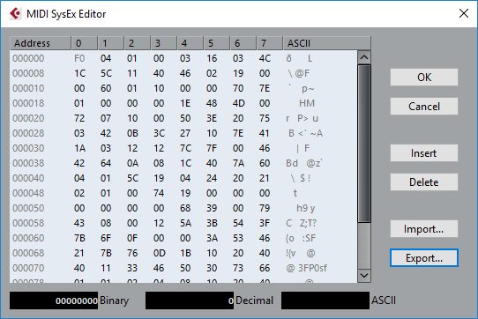Select byte F0 in row 000000
Viewport: 478px width, 319px height.
79,58
